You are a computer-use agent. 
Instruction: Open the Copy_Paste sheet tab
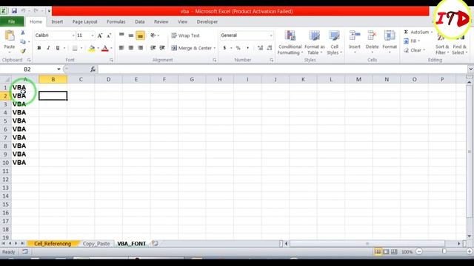point(96,243)
